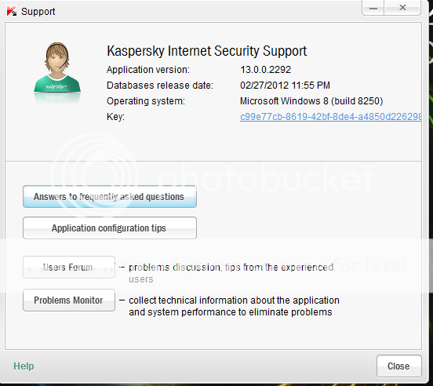Viewport: 433px width, 386px height.
Task: Open Answers to frequently asked questions
Action: [110, 197]
